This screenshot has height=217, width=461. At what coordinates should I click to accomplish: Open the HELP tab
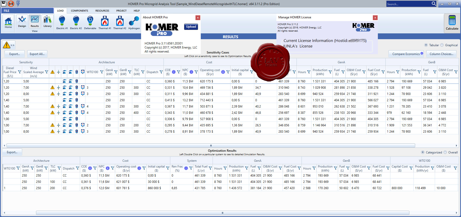pyautogui.click(x=137, y=11)
